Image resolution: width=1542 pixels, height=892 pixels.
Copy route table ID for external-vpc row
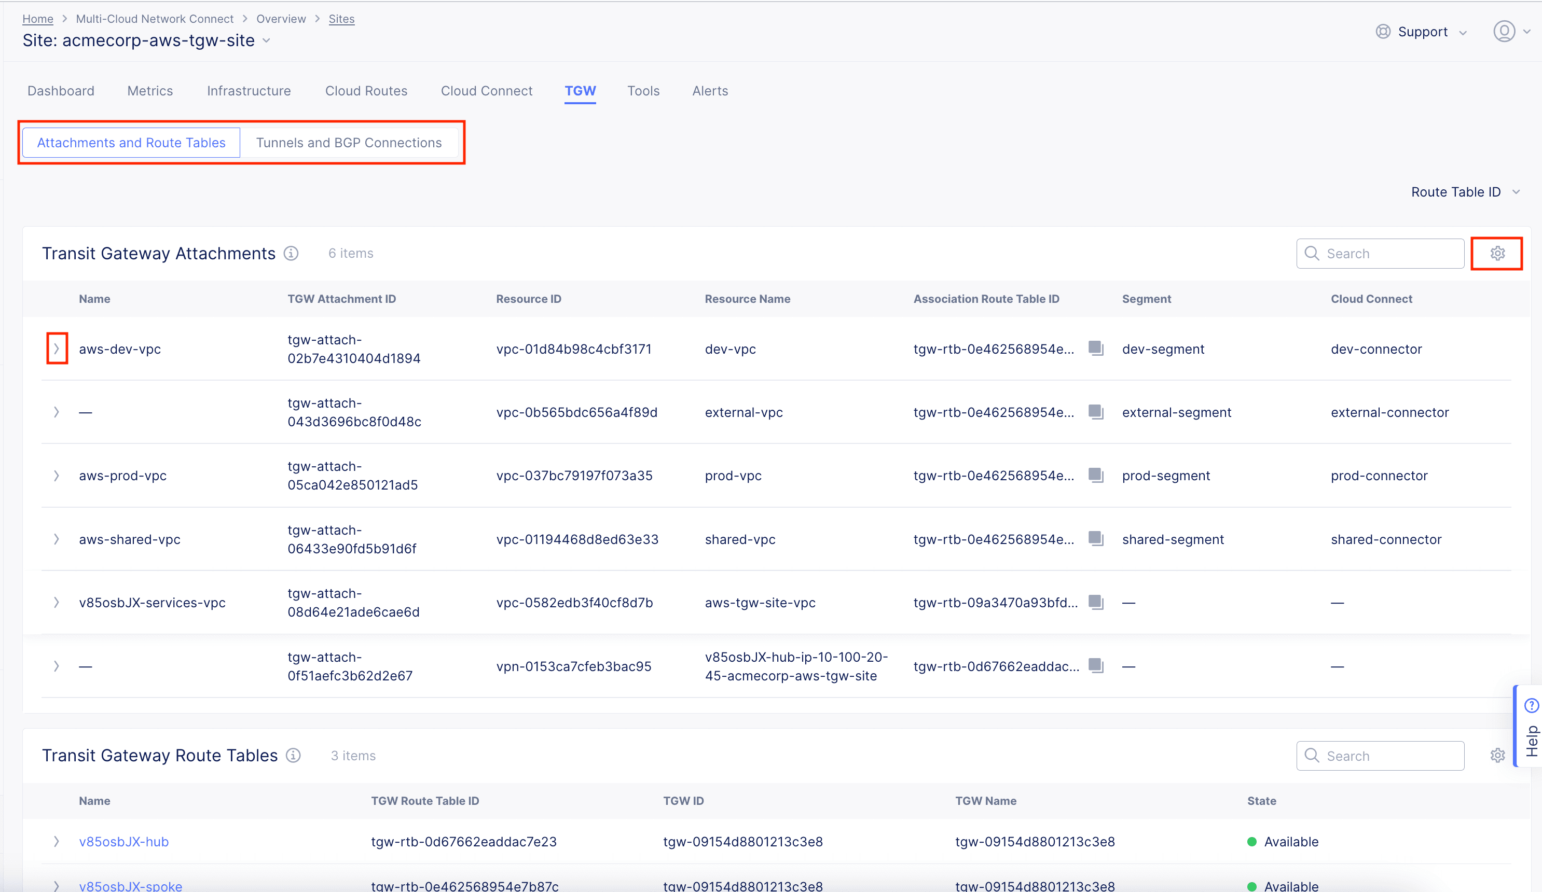click(x=1096, y=412)
